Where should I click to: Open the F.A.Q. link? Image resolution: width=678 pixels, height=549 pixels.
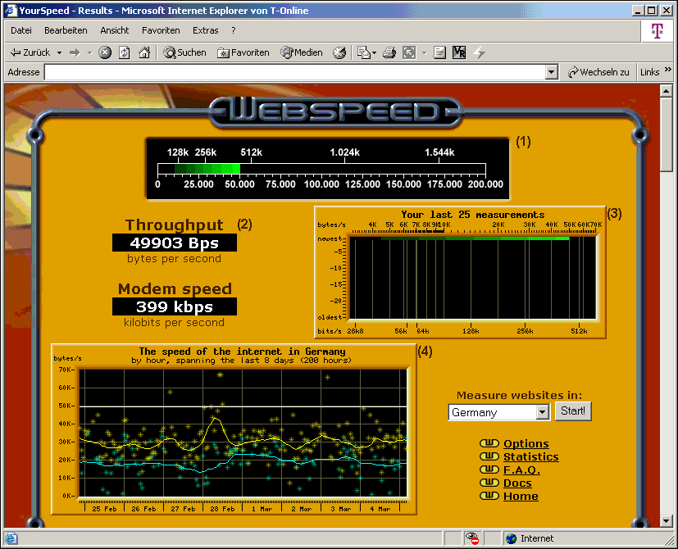[x=521, y=470]
